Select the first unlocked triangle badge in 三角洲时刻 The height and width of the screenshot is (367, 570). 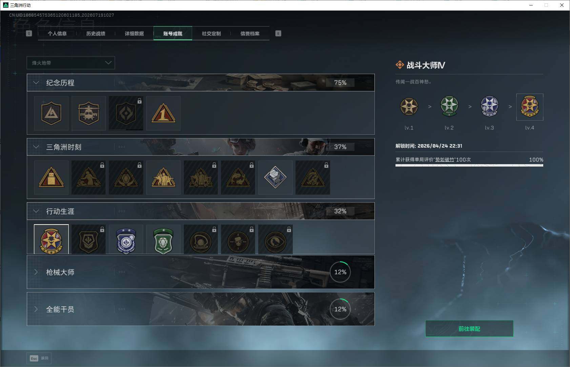click(51, 178)
